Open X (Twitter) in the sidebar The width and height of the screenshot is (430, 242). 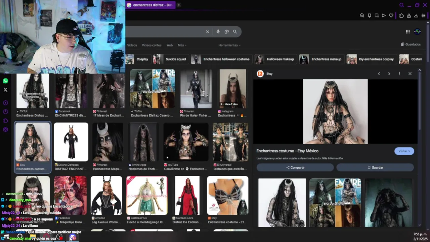click(5, 90)
